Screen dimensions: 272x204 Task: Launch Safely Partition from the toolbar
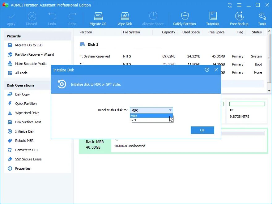coord(185,19)
